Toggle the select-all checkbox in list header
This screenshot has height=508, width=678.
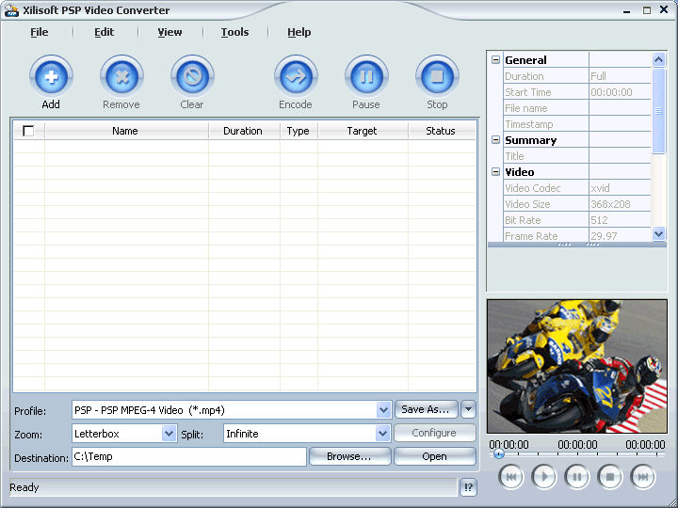pyautogui.click(x=28, y=131)
